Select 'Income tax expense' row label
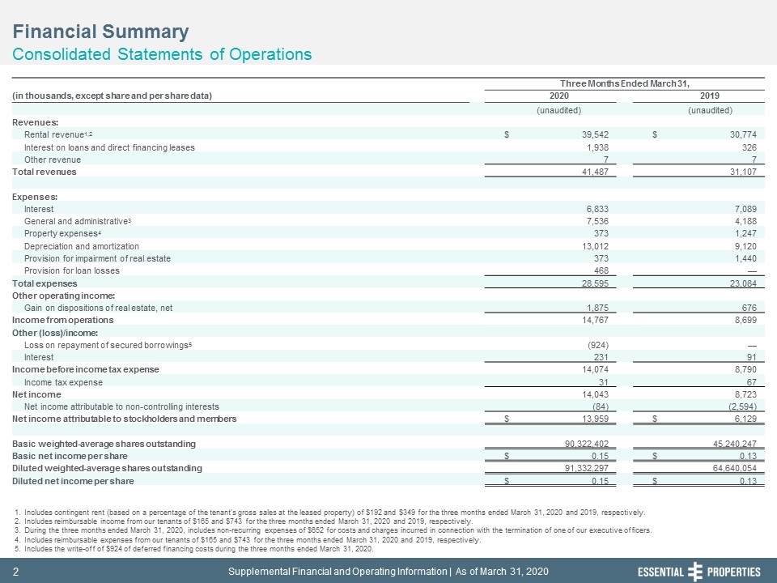Image resolution: width=777 pixels, height=583 pixels. (x=63, y=383)
